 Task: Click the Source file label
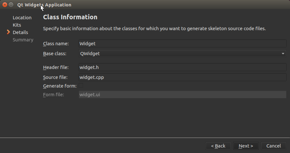pos(55,77)
